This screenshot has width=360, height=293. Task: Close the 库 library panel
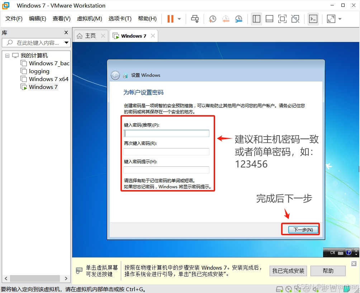(x=66, y=33)
